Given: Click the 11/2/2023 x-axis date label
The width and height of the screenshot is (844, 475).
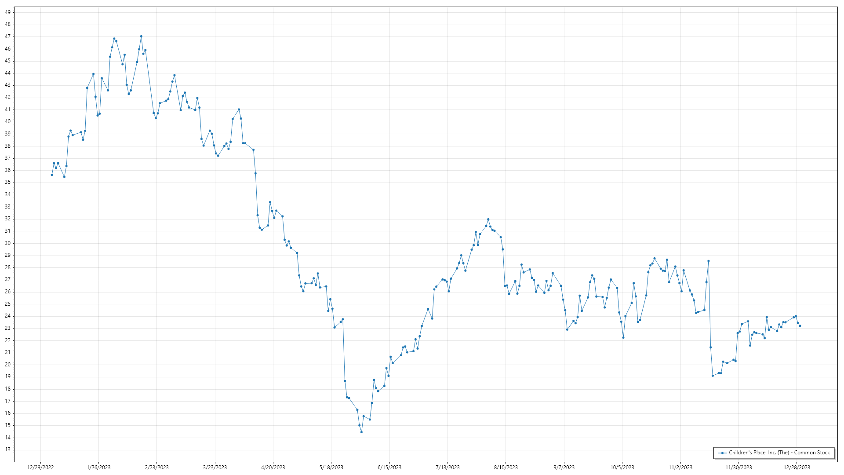Looking at the screenshot, I should [680, 468].
